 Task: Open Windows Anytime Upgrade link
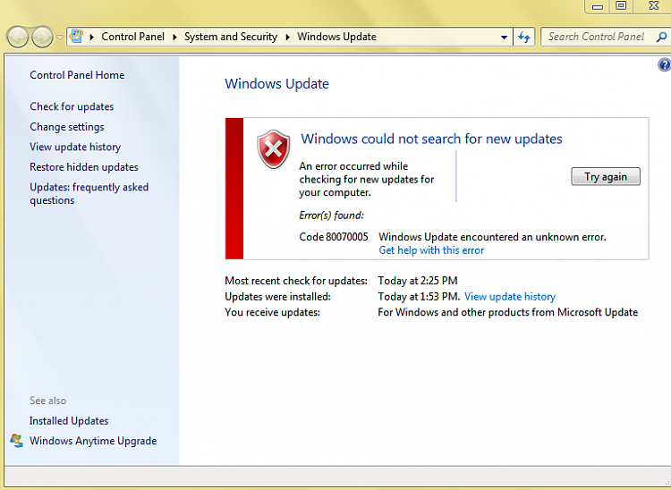[93, 441]
